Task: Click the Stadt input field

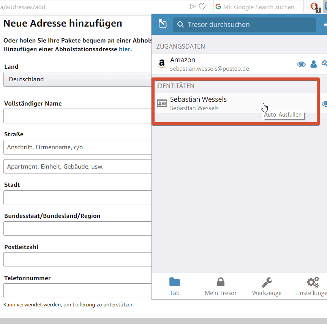Action: (77, 198)
